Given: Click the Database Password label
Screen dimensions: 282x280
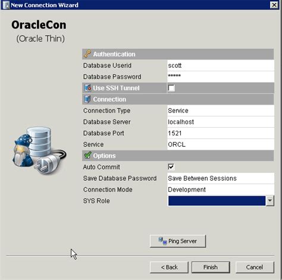Looking at the screenshot, I should 112,77.
